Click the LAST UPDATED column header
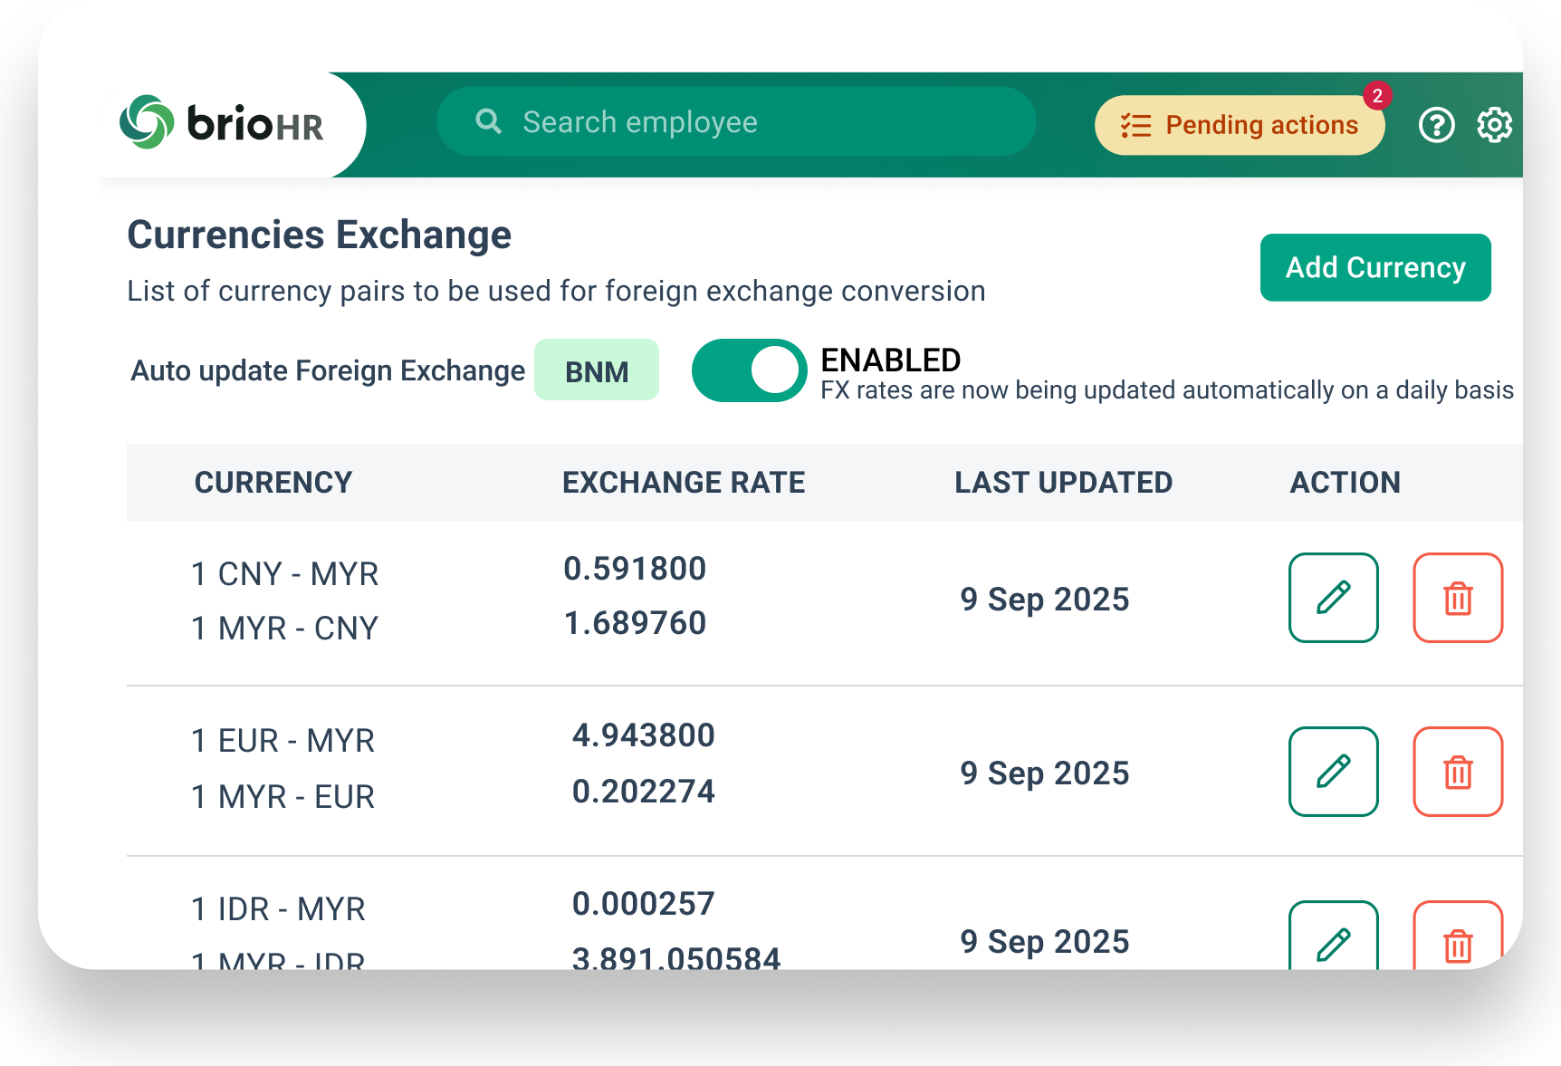Image resolution: width=1561 pixels, height=1066 pixels. tap(1063, 483)
